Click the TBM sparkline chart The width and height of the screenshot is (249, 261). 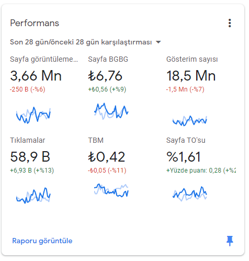tap(111, 190)
